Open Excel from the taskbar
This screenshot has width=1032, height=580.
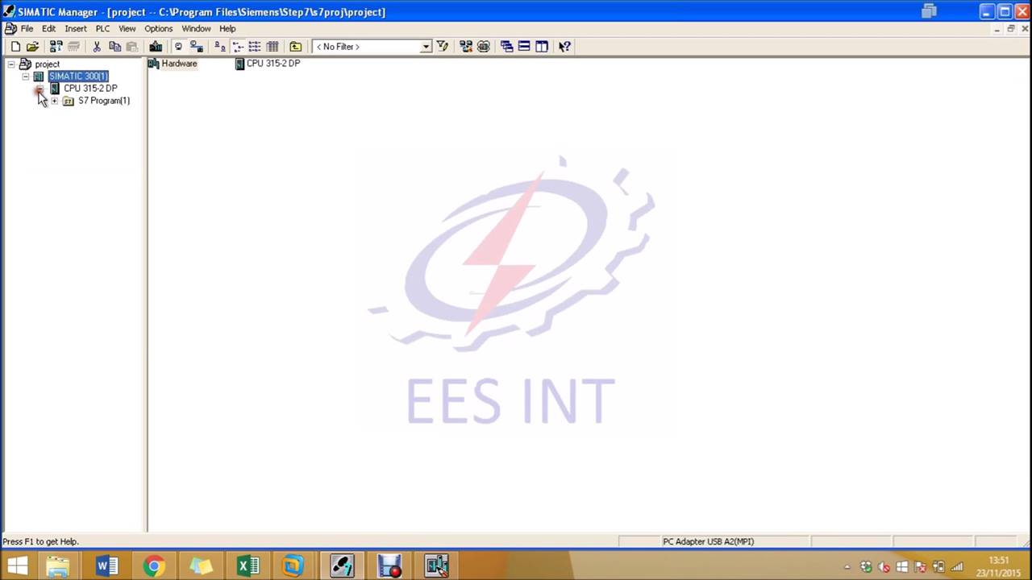248,565
